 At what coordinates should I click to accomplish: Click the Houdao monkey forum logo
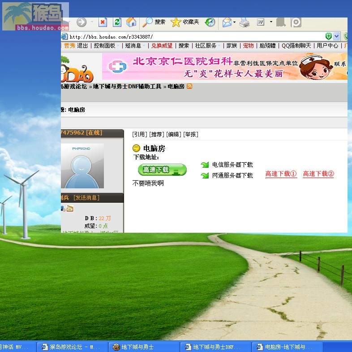pyautogui.click(x=77, y=69)
